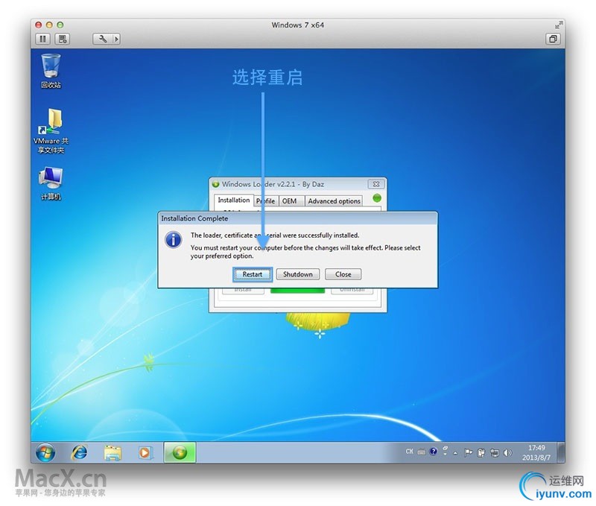Click the macOS yellow minimize button of VM window
Viewport: 596px width, 506px height.
[x=49, y=25]
